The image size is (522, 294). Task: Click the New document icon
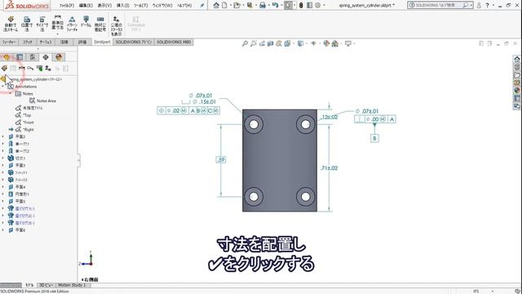[x=224, y=6]
